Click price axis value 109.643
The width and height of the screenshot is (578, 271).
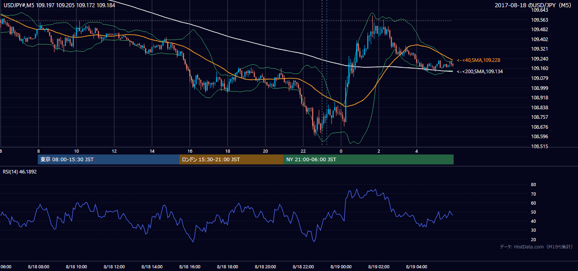pyautogui.click(x=540, y=10)
